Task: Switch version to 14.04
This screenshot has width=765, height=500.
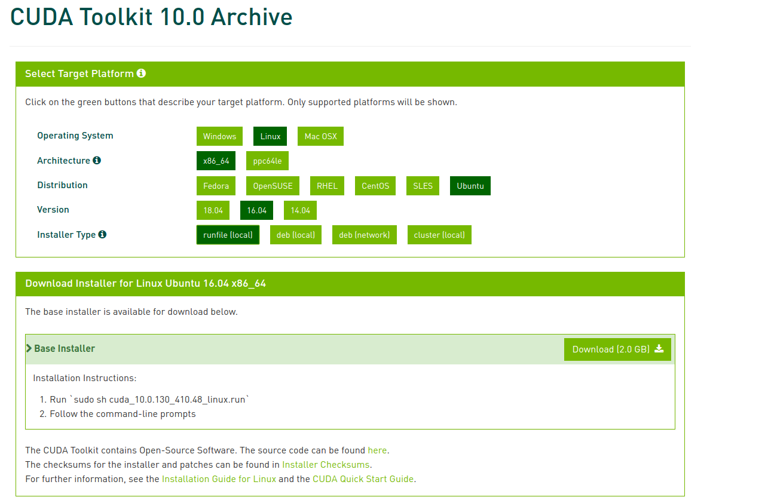Action: click(300, 210)
